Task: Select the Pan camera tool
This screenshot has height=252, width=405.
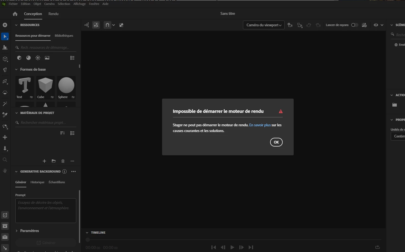Action: tap(5, 137)
